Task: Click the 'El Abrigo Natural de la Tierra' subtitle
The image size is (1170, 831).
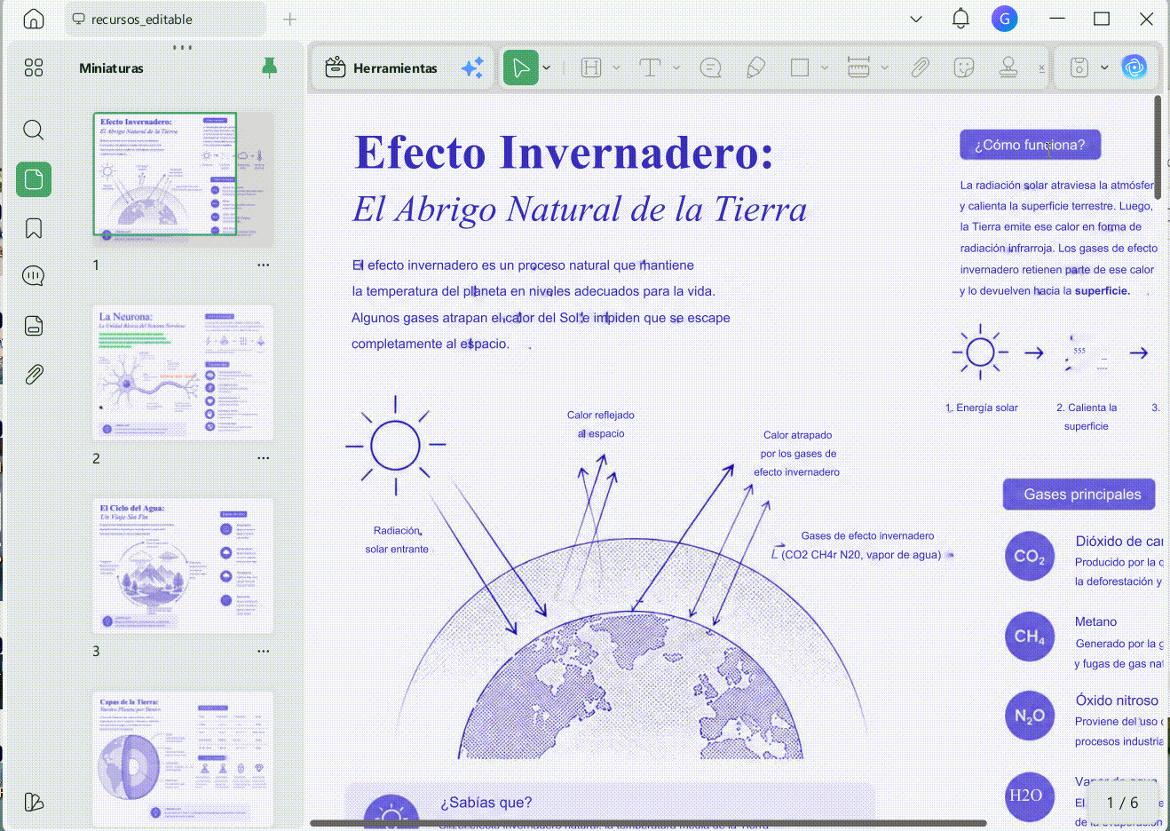Action: point(580,210)
